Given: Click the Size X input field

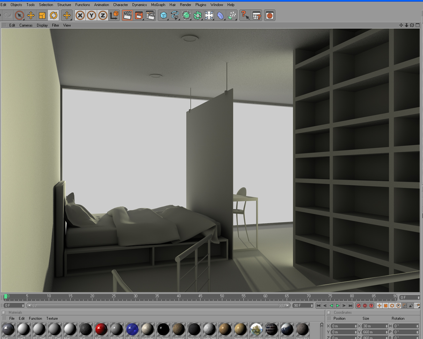Looking at the screenshot, I should point(375,326).
